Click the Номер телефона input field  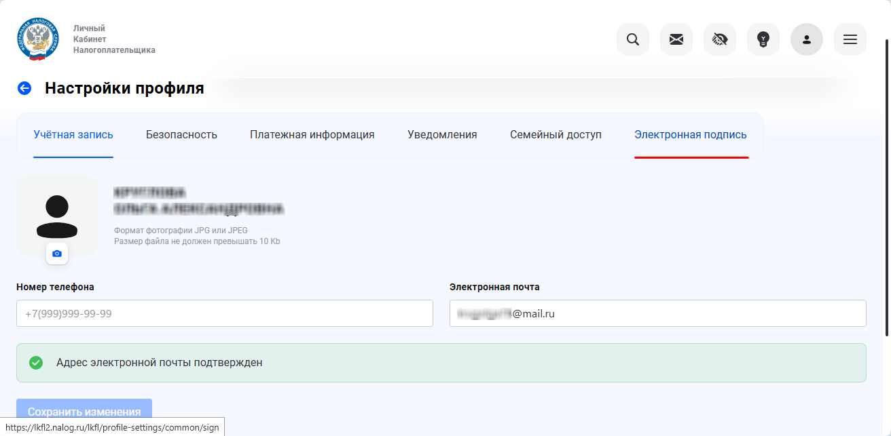225,313
